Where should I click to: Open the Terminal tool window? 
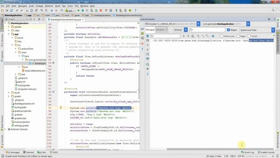pos(28,152)
